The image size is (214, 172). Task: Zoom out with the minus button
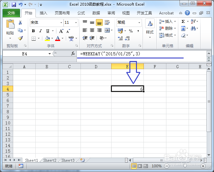[167, 166]
